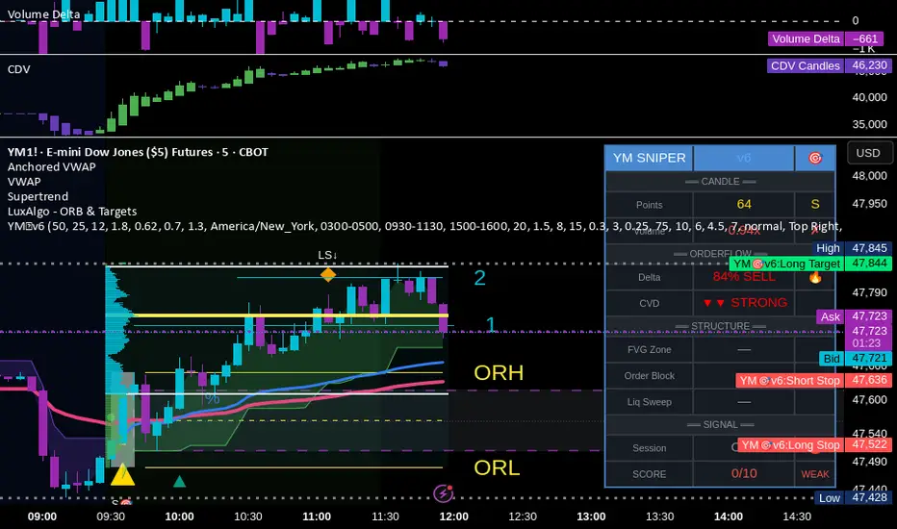This screenshot has height=529, width=897.
Task: Click the 84% SELL delta value
Action: (744, 277)
